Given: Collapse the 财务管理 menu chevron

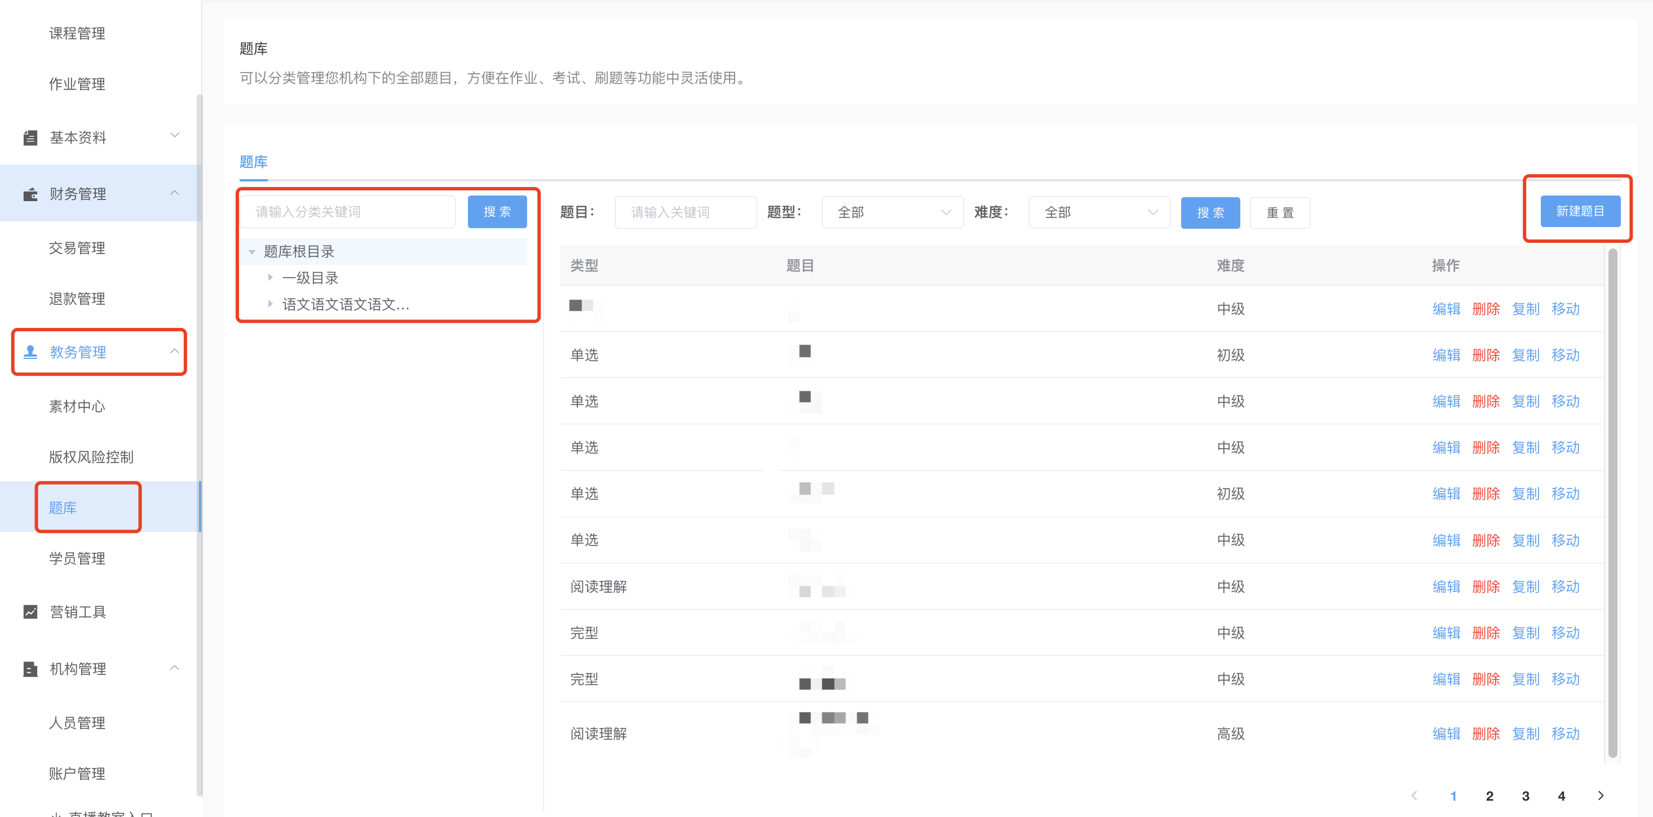Looking at the screenshot, I should (175, 192).
